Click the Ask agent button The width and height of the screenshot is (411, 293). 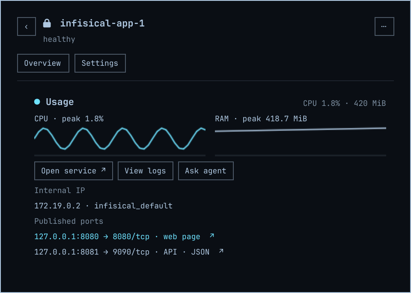coord(206,171)
